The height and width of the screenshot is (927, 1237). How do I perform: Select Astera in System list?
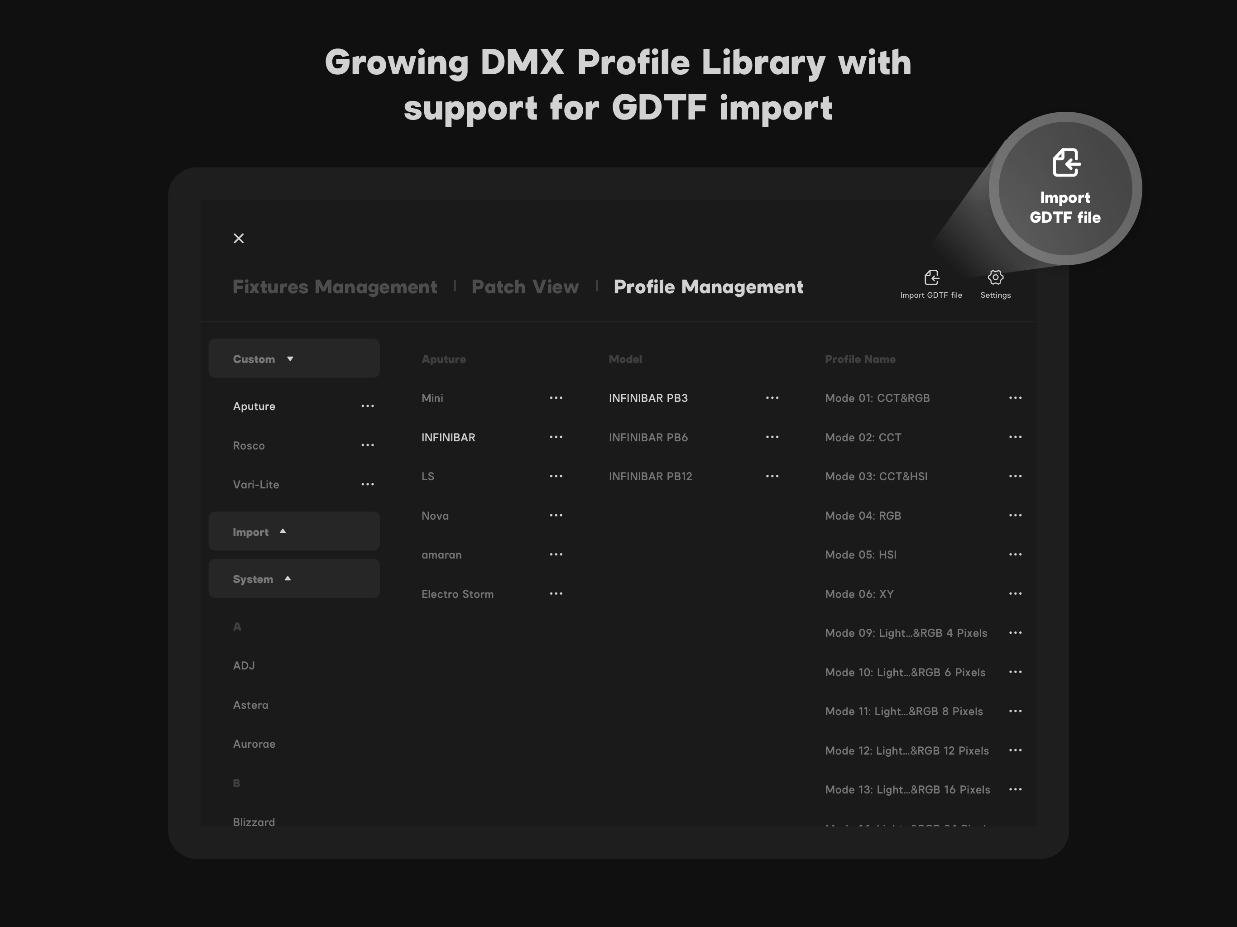pos(250,705)
